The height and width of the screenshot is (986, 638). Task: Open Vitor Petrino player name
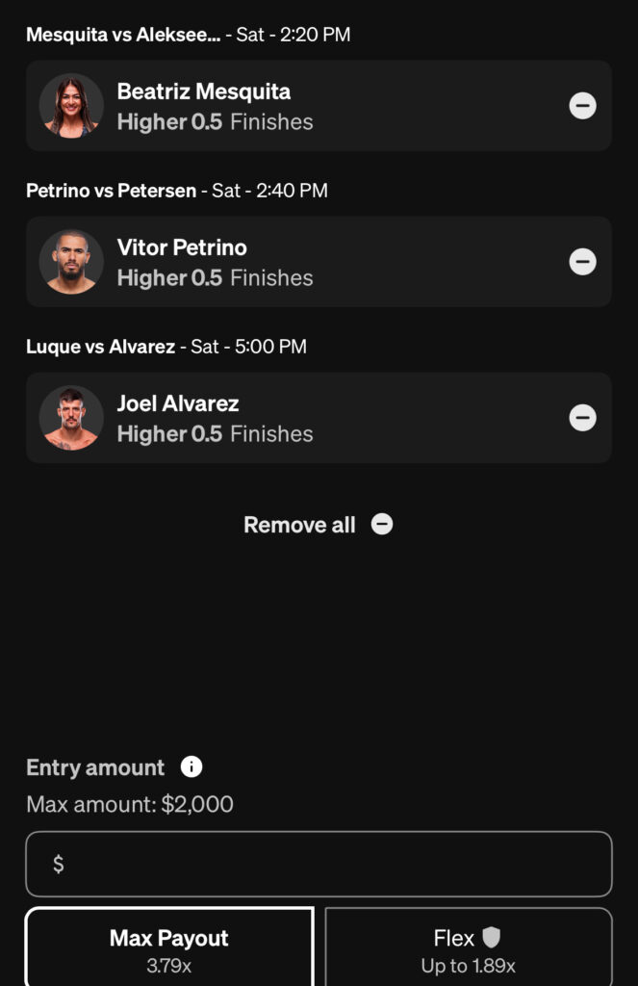[182, 247]
